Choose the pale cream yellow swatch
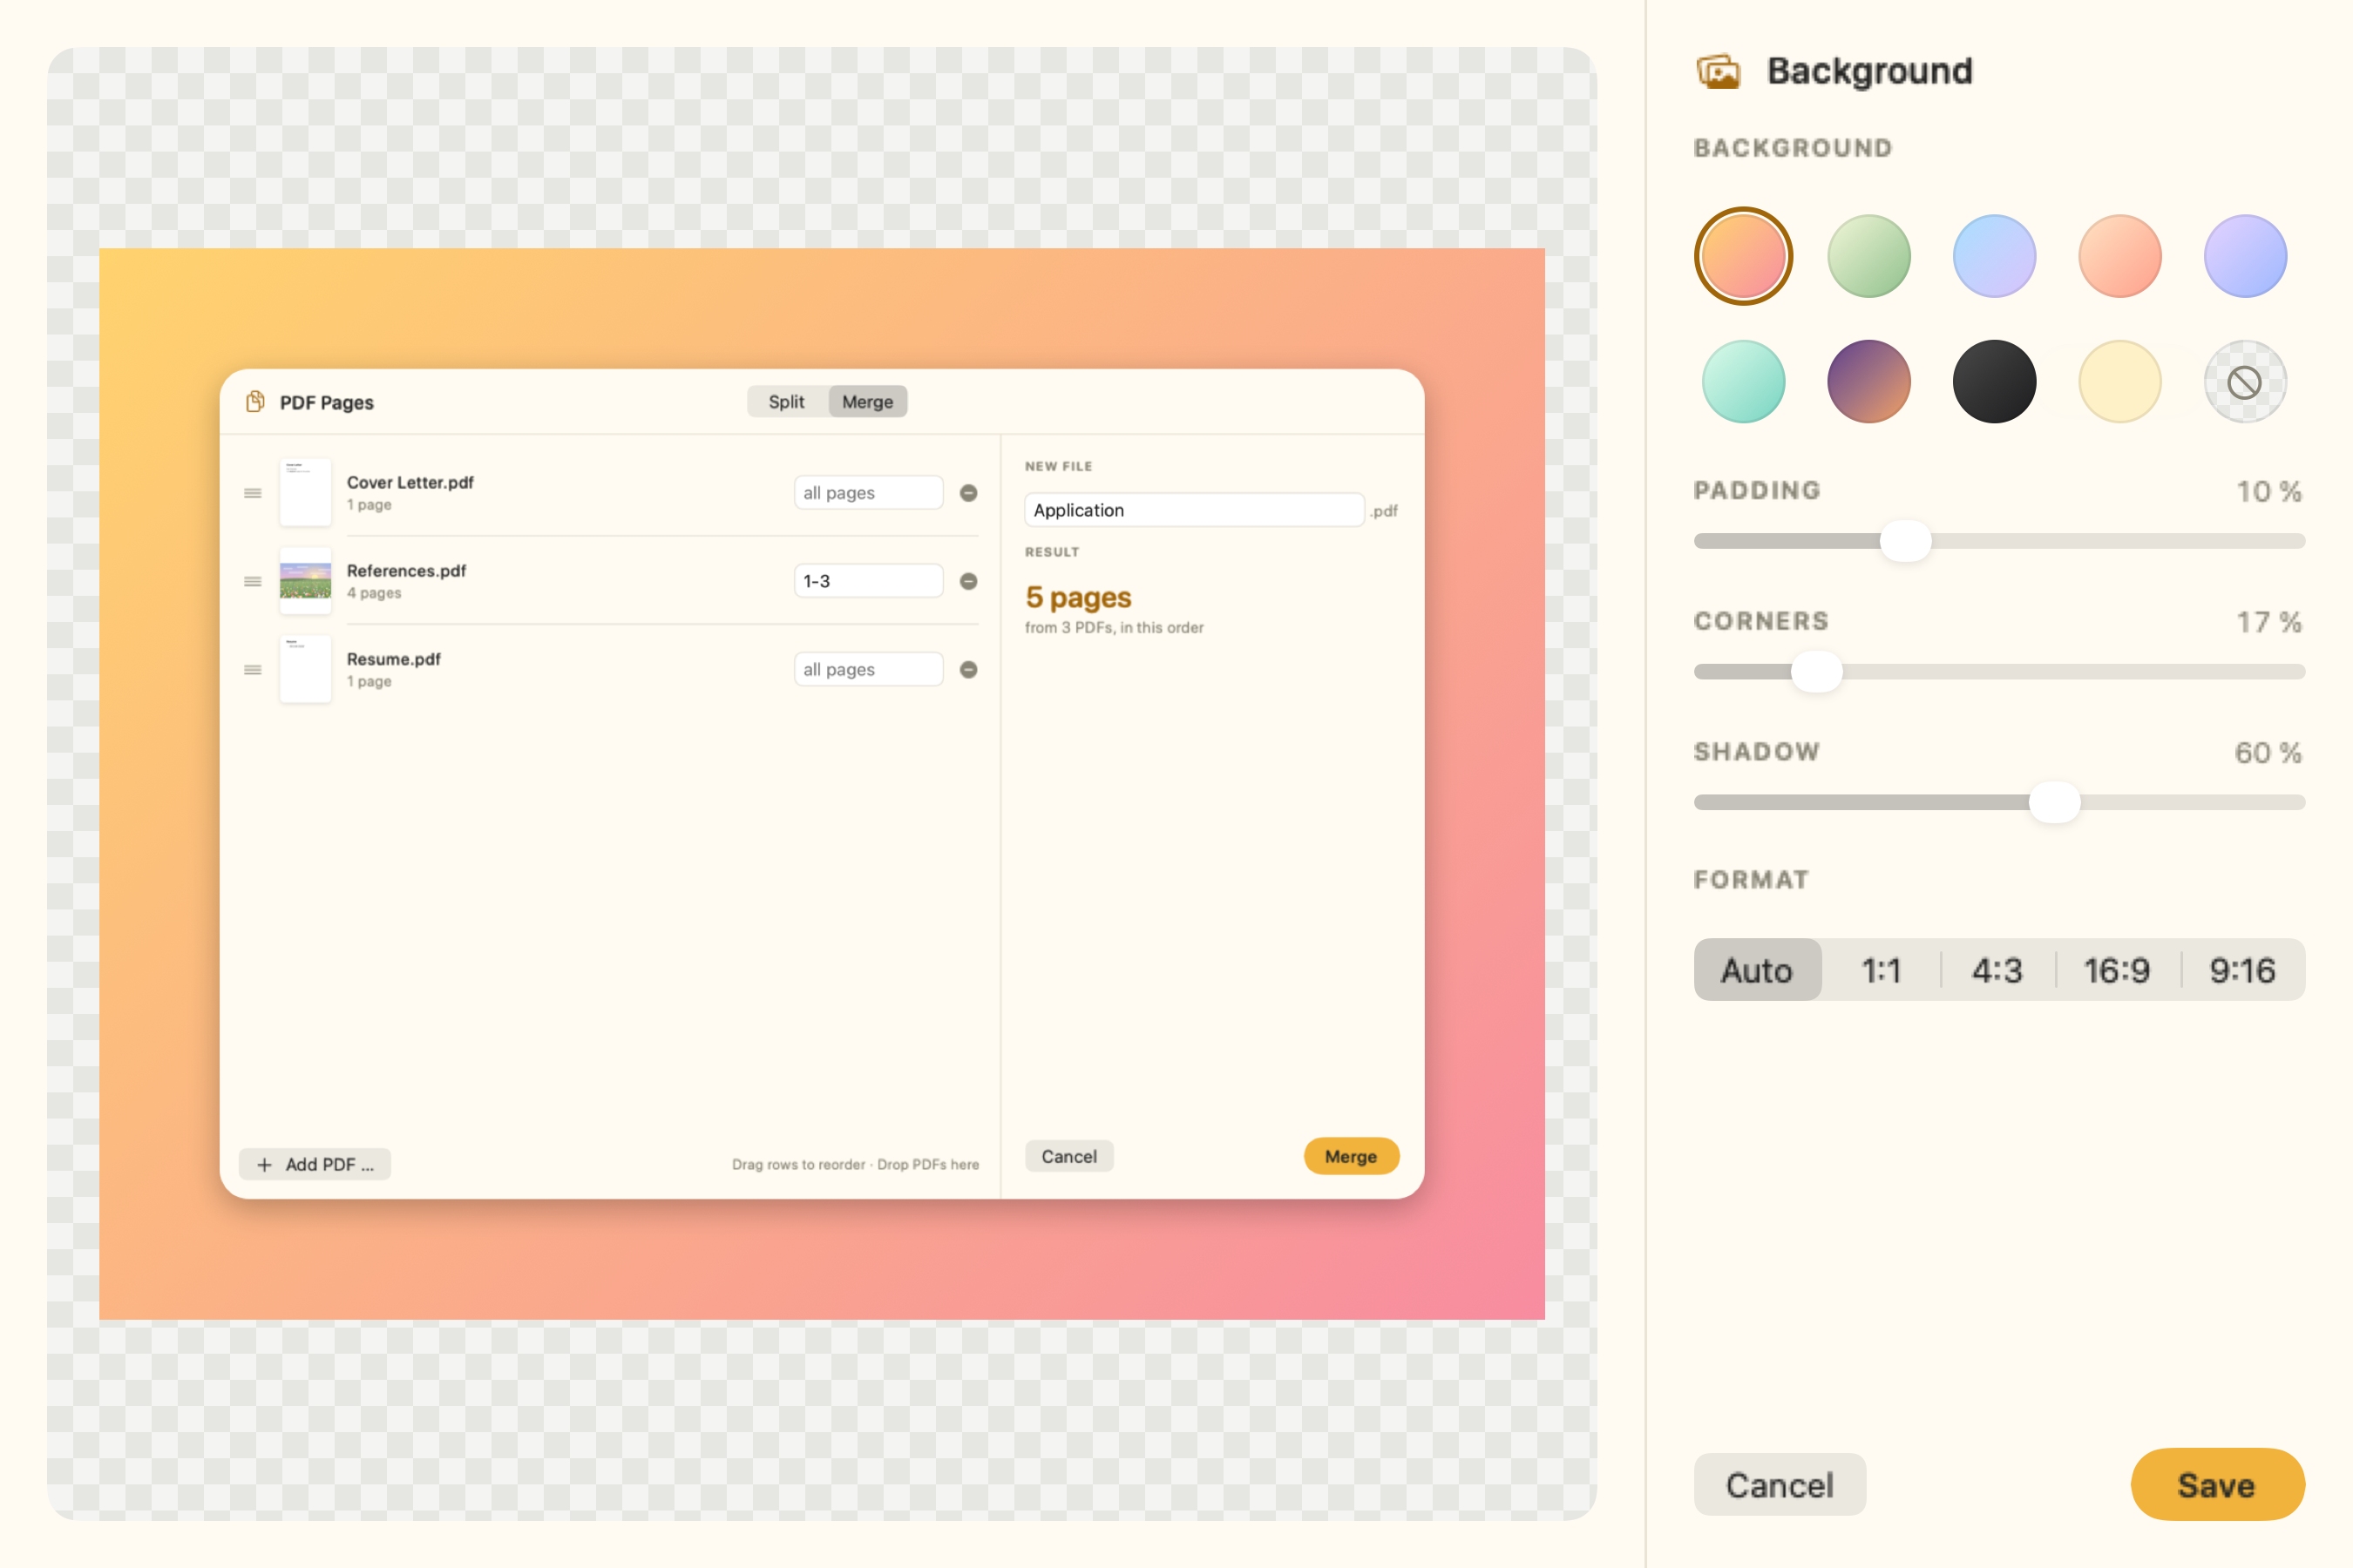2353x1568 pixels. 2120,382
